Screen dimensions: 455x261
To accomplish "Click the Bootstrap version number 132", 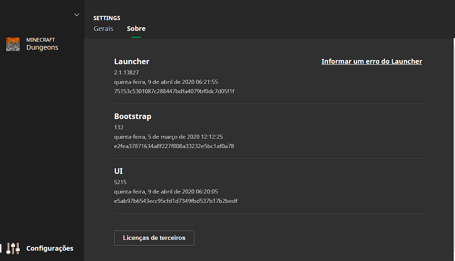I will (x=118, y=127).
